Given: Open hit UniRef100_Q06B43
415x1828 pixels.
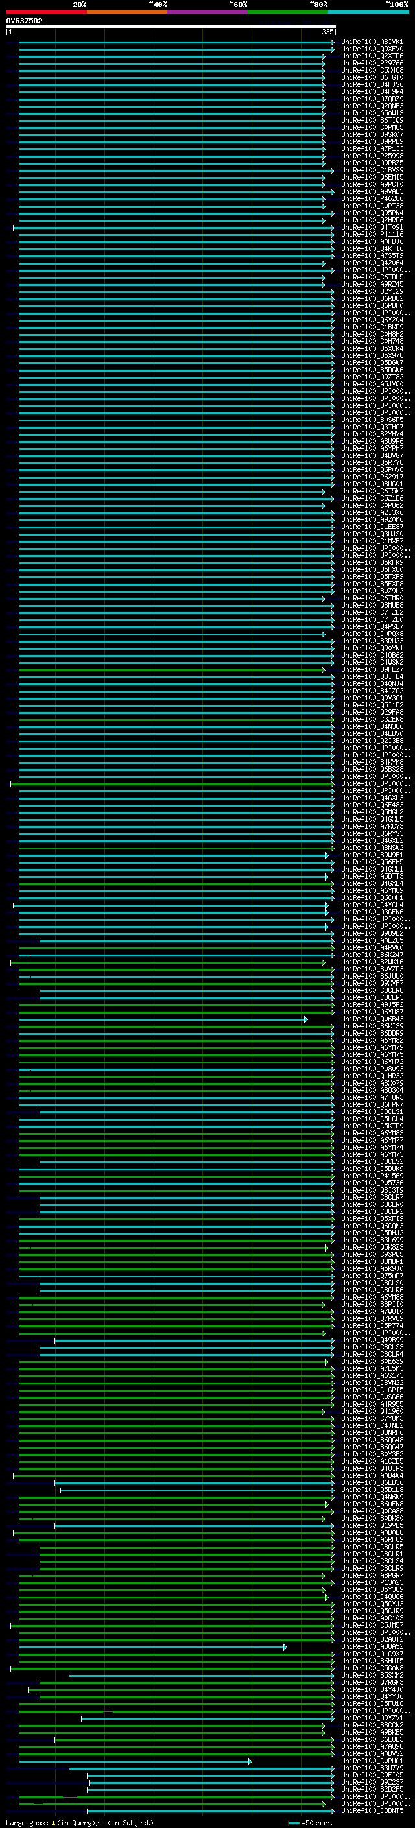Looking at the screenshot, I should point(372,1020).
